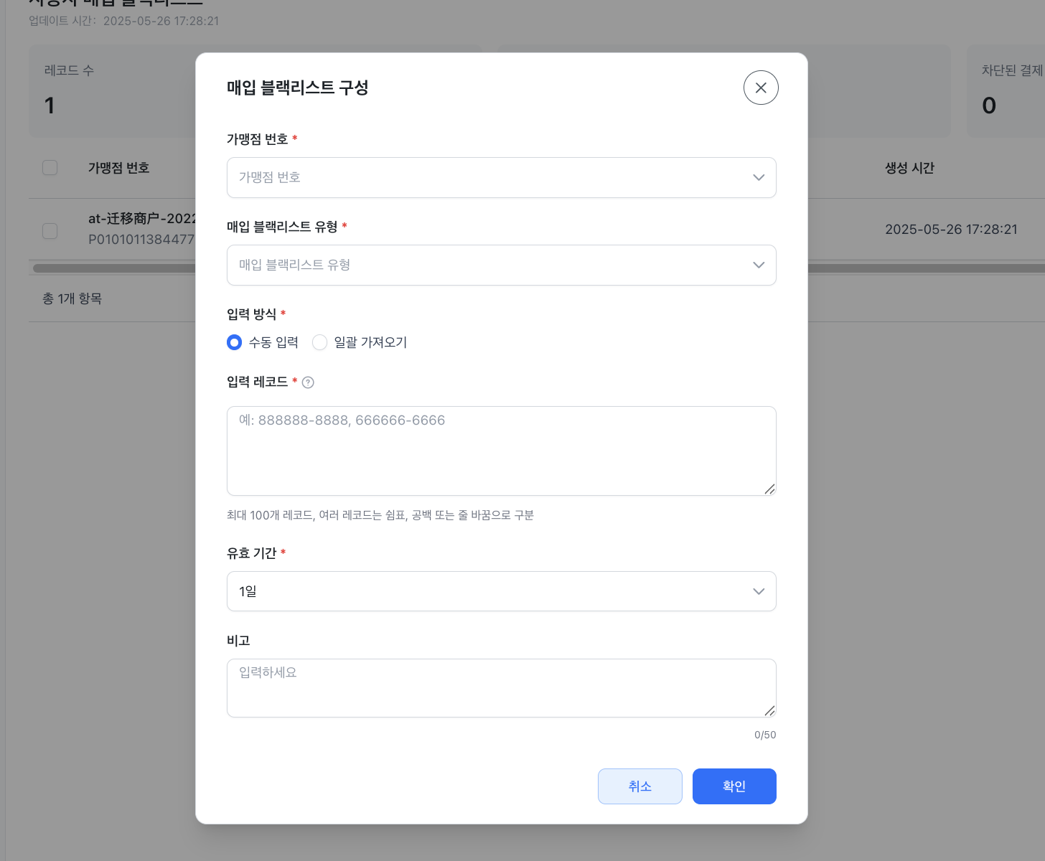Click the help icon beside 입력 레코드
Viewport: 1045px width, 861px height.
[308, 382]
